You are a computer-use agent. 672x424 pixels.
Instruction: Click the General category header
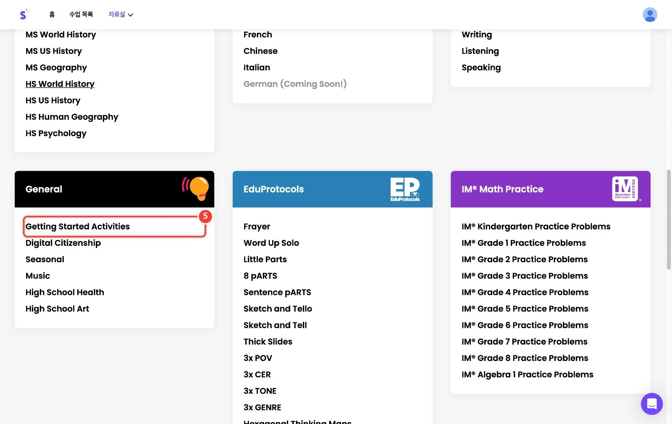(114, 189)
